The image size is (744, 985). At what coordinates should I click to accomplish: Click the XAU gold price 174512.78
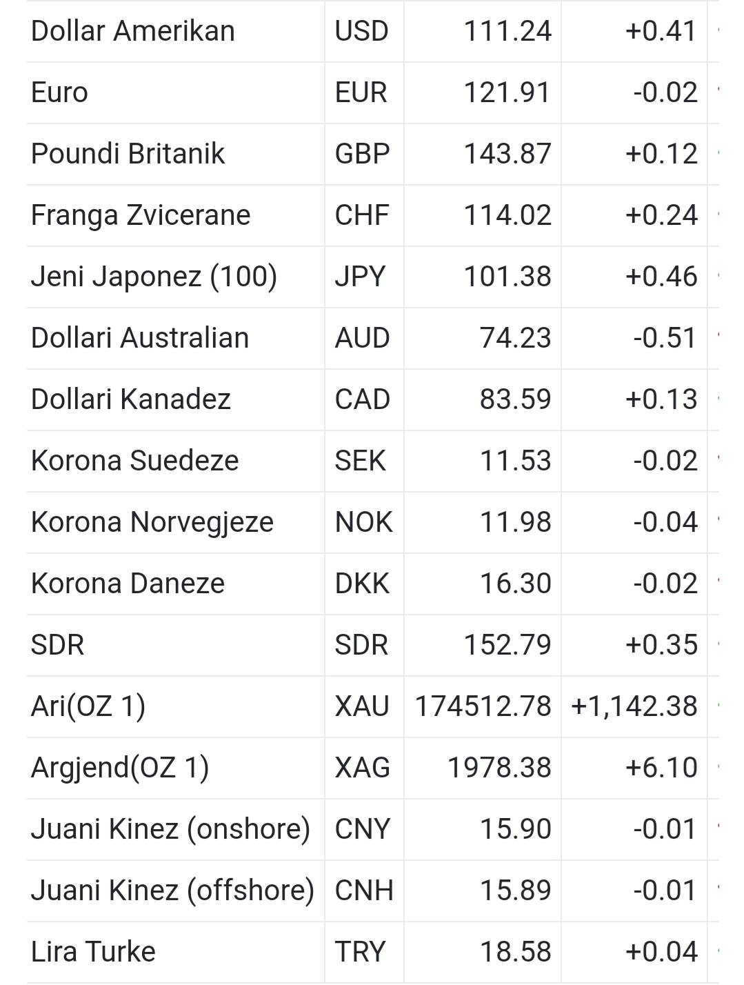click(483, 706)
